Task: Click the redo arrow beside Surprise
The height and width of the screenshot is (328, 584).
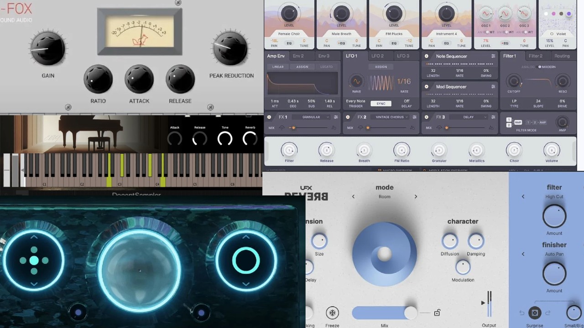Action: (548, 313)
